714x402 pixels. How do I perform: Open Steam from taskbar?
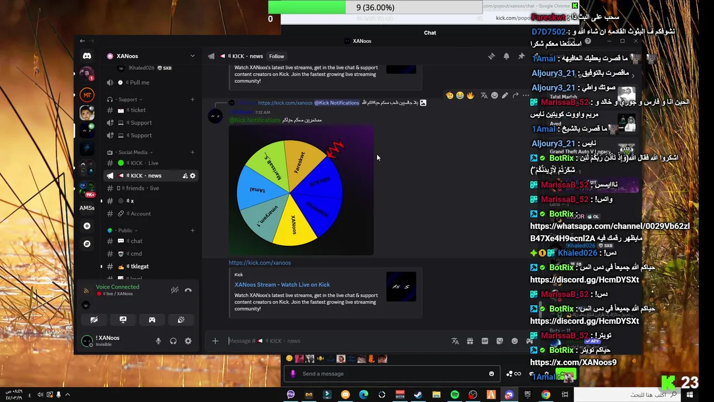click(418, 395)
